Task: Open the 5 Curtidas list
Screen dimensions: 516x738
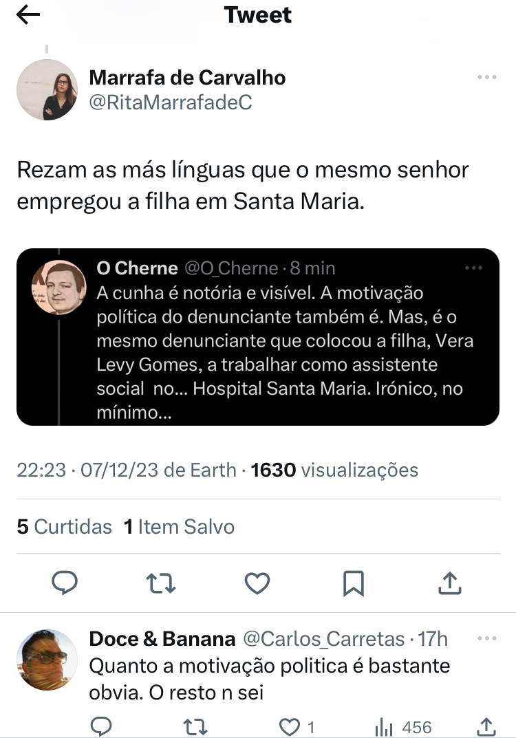Action: point(65,527)
